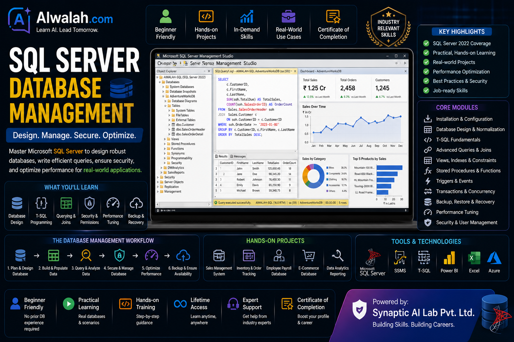Click the Clothing legend color swatch
Image resolution: width=514 pixels, height=342 pixels.
[327, 179]
